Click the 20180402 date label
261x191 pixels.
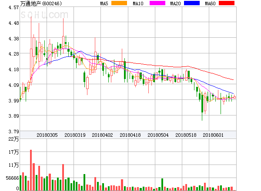coord(102,135)
